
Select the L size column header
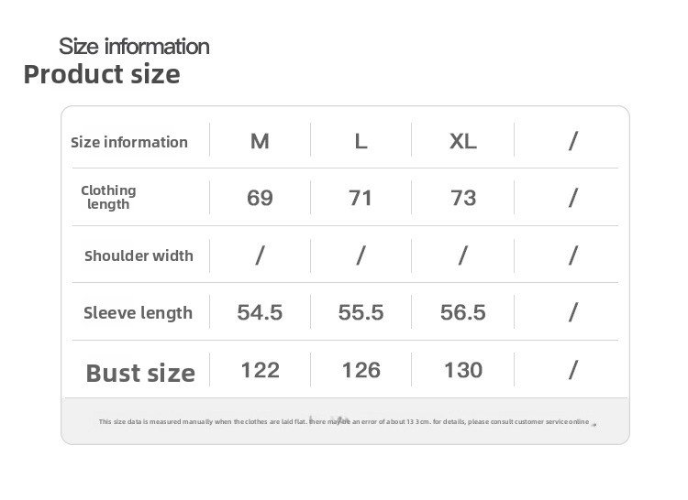(361, 141)
